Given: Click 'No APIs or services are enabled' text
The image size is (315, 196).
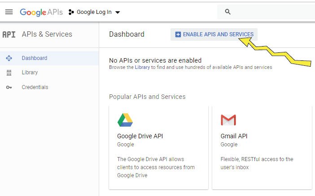Looking at the screenshot, I should (x=155, y=60).
